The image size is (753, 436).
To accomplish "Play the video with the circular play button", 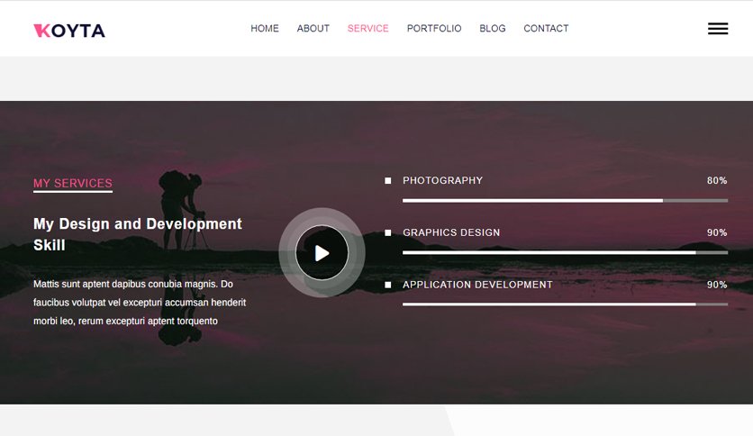I will 322,252.
